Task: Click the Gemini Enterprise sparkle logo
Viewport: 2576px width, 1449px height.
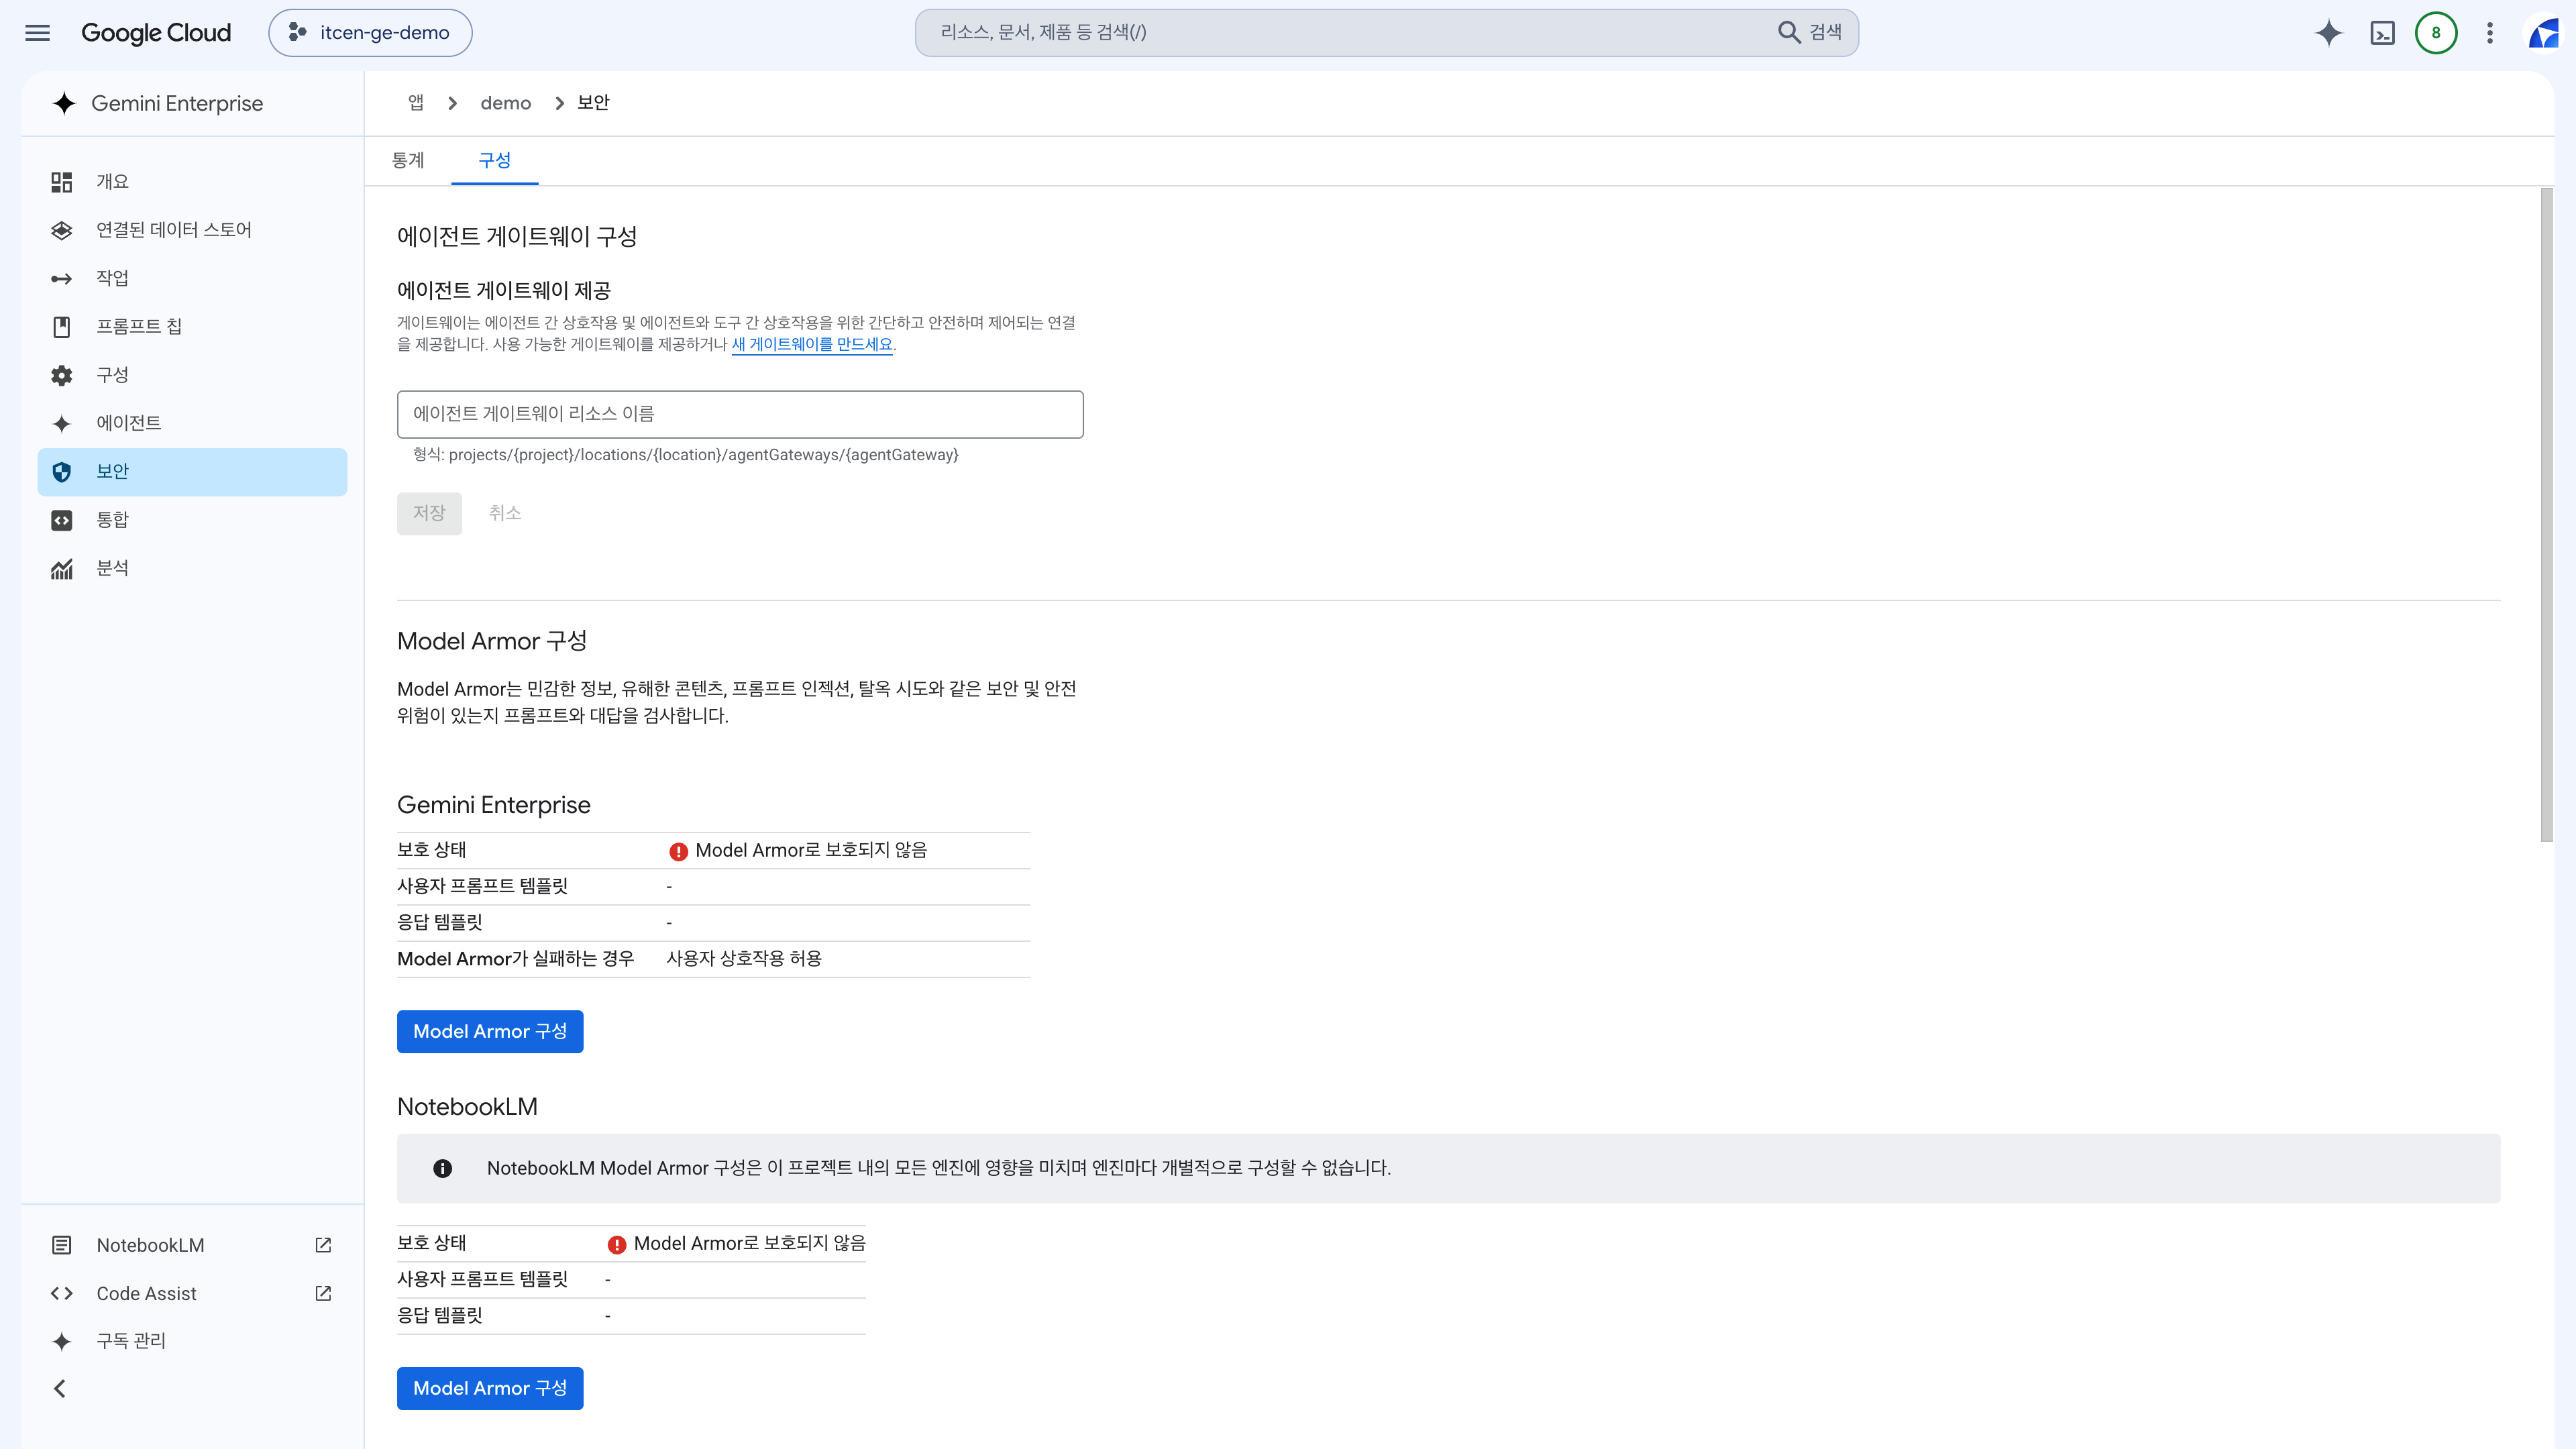Action: coord(65,104)
